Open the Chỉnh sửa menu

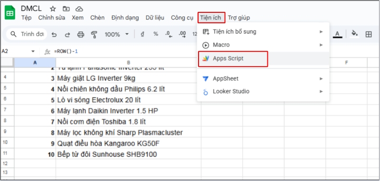(x=52, y=18)
